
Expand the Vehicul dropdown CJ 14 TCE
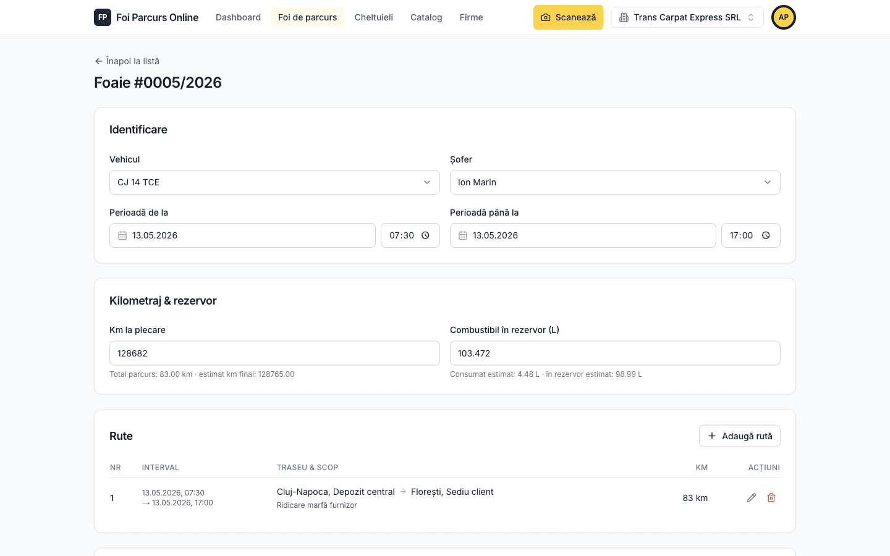point(274,182)
